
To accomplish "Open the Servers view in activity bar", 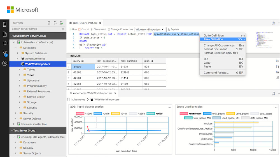I will [5, 24].
